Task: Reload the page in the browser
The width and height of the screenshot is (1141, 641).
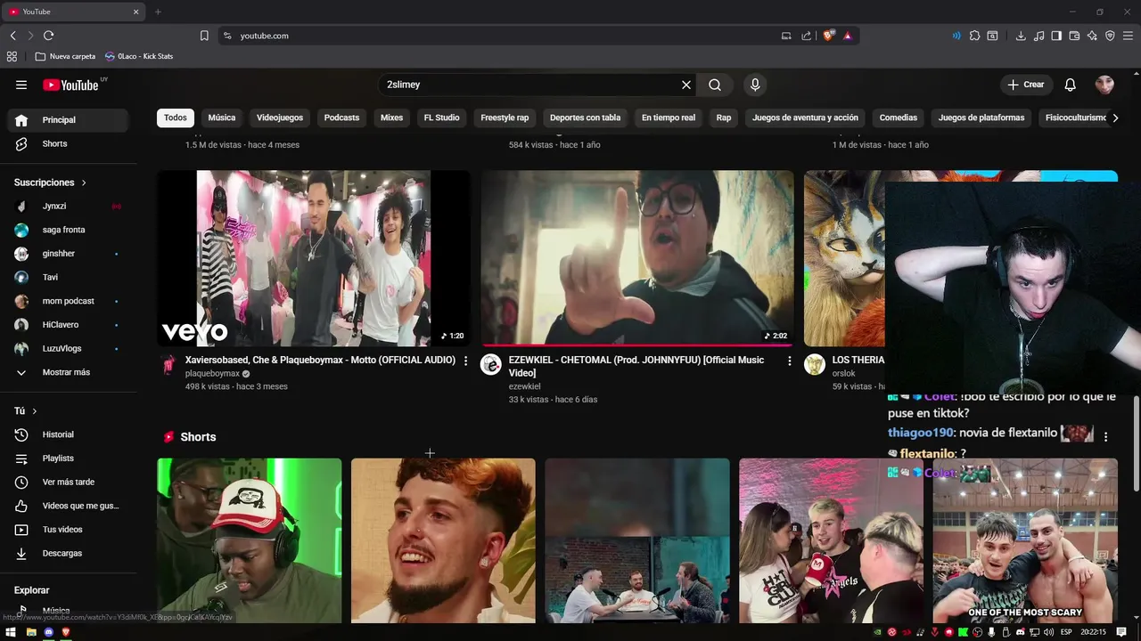Action: [x=48, y=36]
